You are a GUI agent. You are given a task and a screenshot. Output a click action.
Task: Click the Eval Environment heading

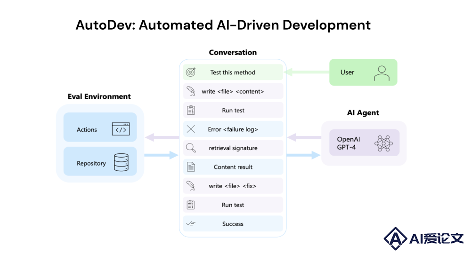[x=99, y=96]
